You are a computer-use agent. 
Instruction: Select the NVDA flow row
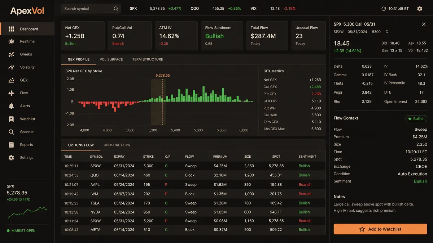coord(193,212)
